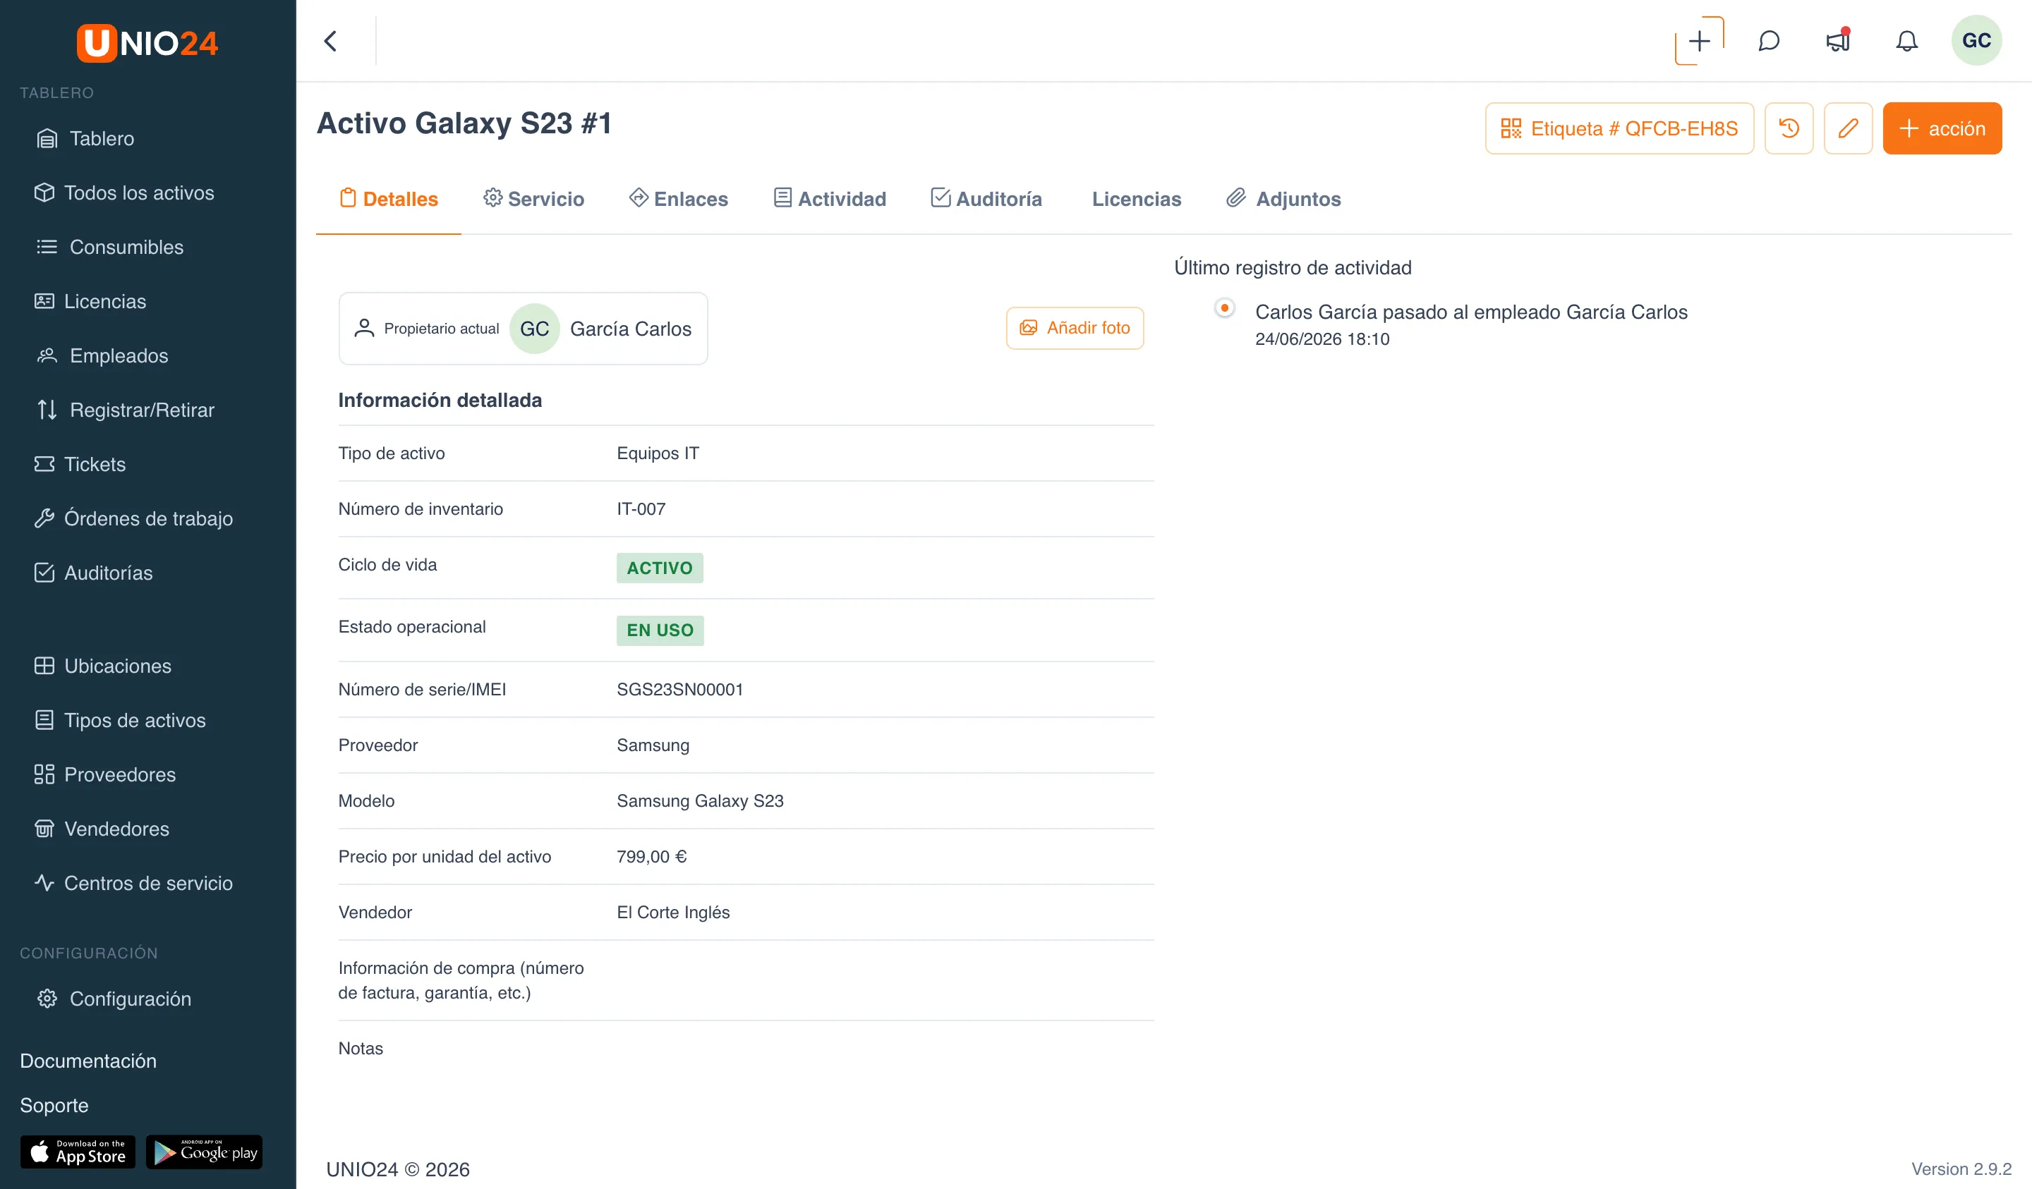Click the card icon beside Licencias in sidebar
This screenshot has width=2032, height=1189.
[x=44, y=302]
